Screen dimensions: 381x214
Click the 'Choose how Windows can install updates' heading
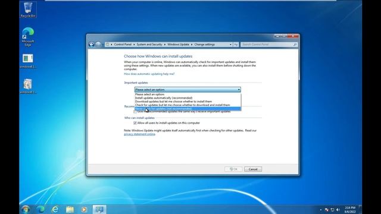(x=158, y=56)
